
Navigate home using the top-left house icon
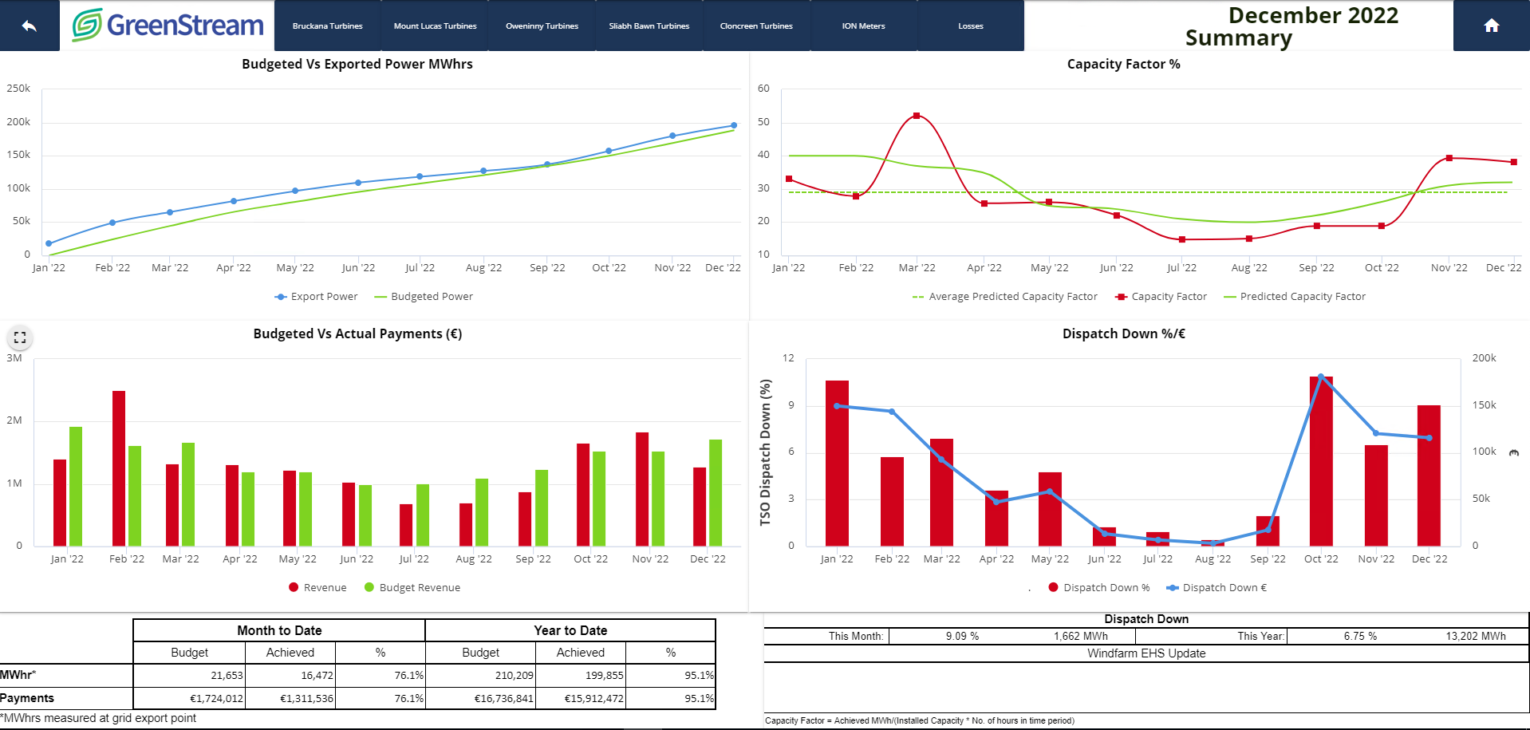(28, 25)
